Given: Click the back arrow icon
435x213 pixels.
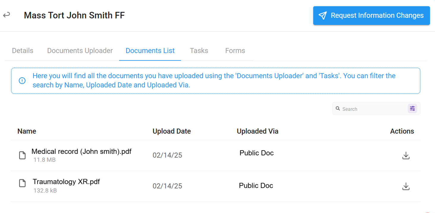Looking at the screenshot, I should tap(7, 15).
